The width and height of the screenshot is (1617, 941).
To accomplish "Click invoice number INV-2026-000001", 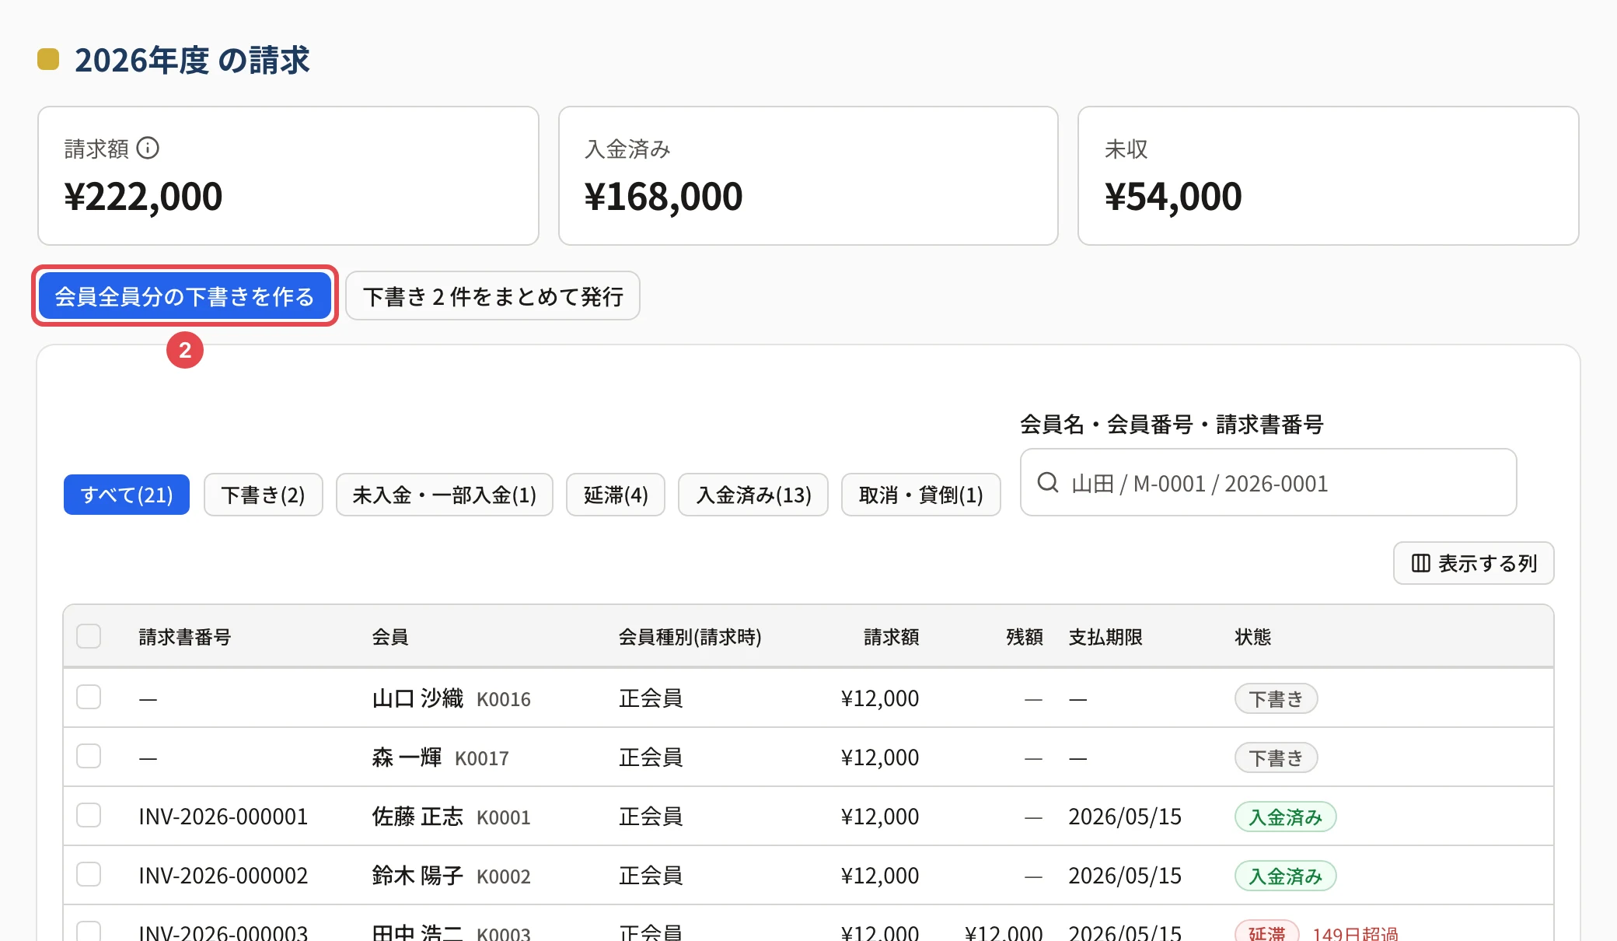I will click(223, 817).
